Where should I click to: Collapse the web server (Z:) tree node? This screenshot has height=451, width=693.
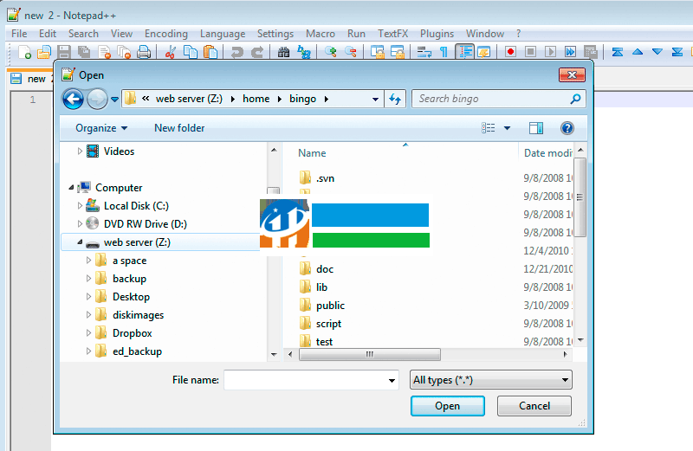(80, 242)
